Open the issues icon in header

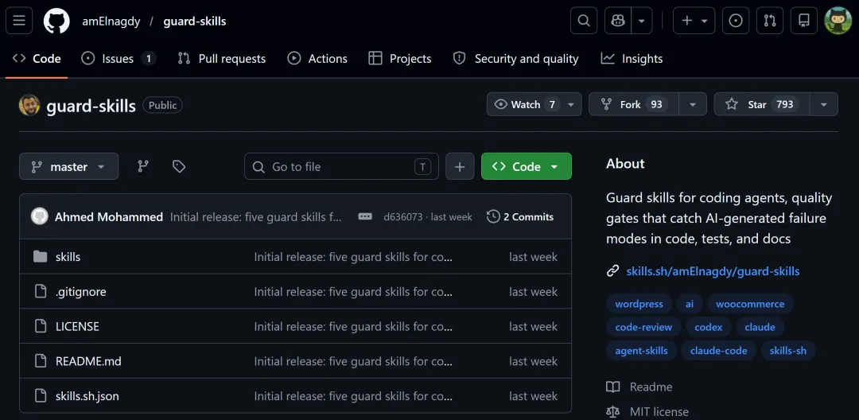(736, 21)
